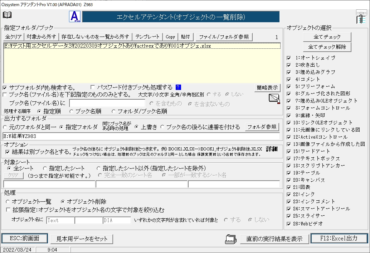This screenshot has height=253, width=370.
Task: Select 指定したシート radio button
Action: pyautogui.click(x=45, y=168)
